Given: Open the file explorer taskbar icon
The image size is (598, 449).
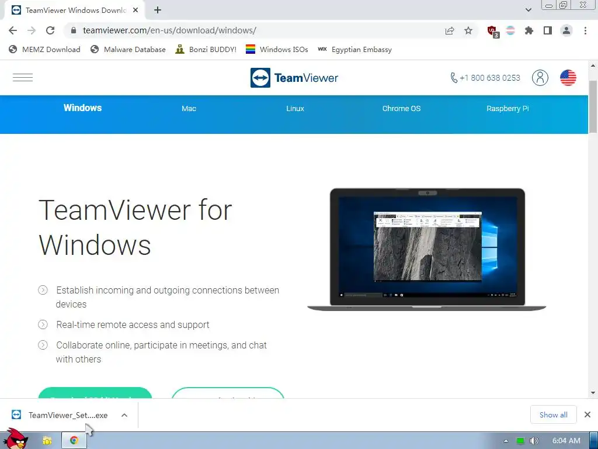Looking at the screenshot, I should click(47, 441).
